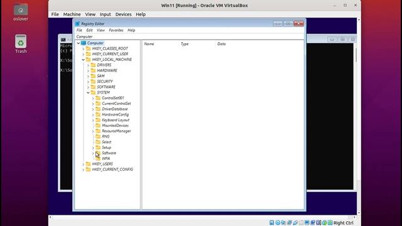Open the VirtualBox Machine menu
Image resolution: width=402 pixels, height=226 pixels.
[72, 14]
